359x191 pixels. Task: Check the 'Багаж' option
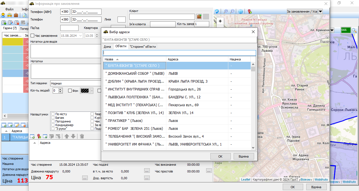click(53, 118)
